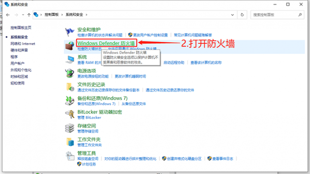Go up one level with up arrow

click(x=29, y=15)
